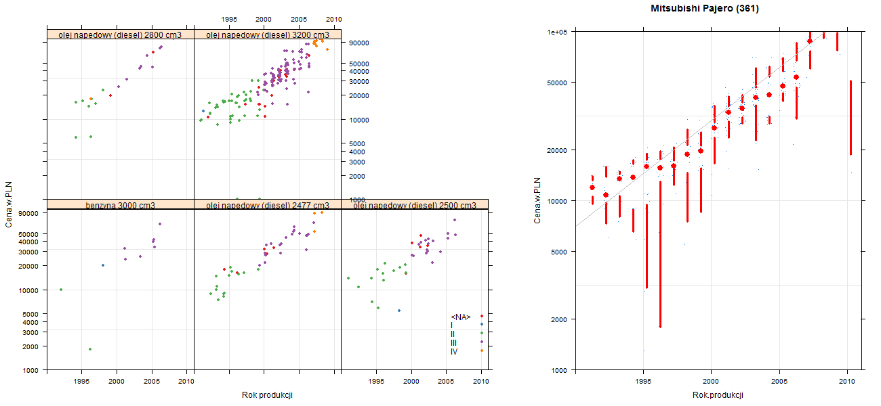881x406 pixels.
Task: Click "2010" on the top axis above the 3200 cm3 panel
Action: [x=334, y=19]
